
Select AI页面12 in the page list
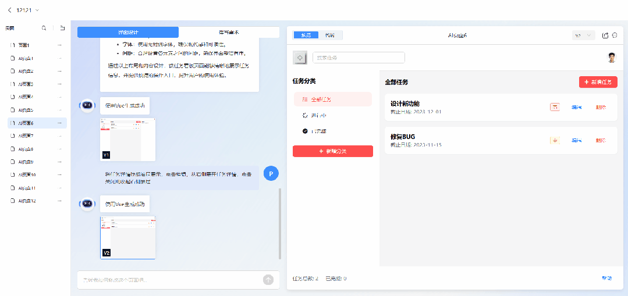click(x=37, y=201)
